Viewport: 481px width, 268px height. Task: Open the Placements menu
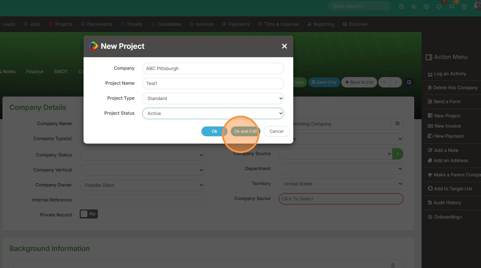pos(96,24)
